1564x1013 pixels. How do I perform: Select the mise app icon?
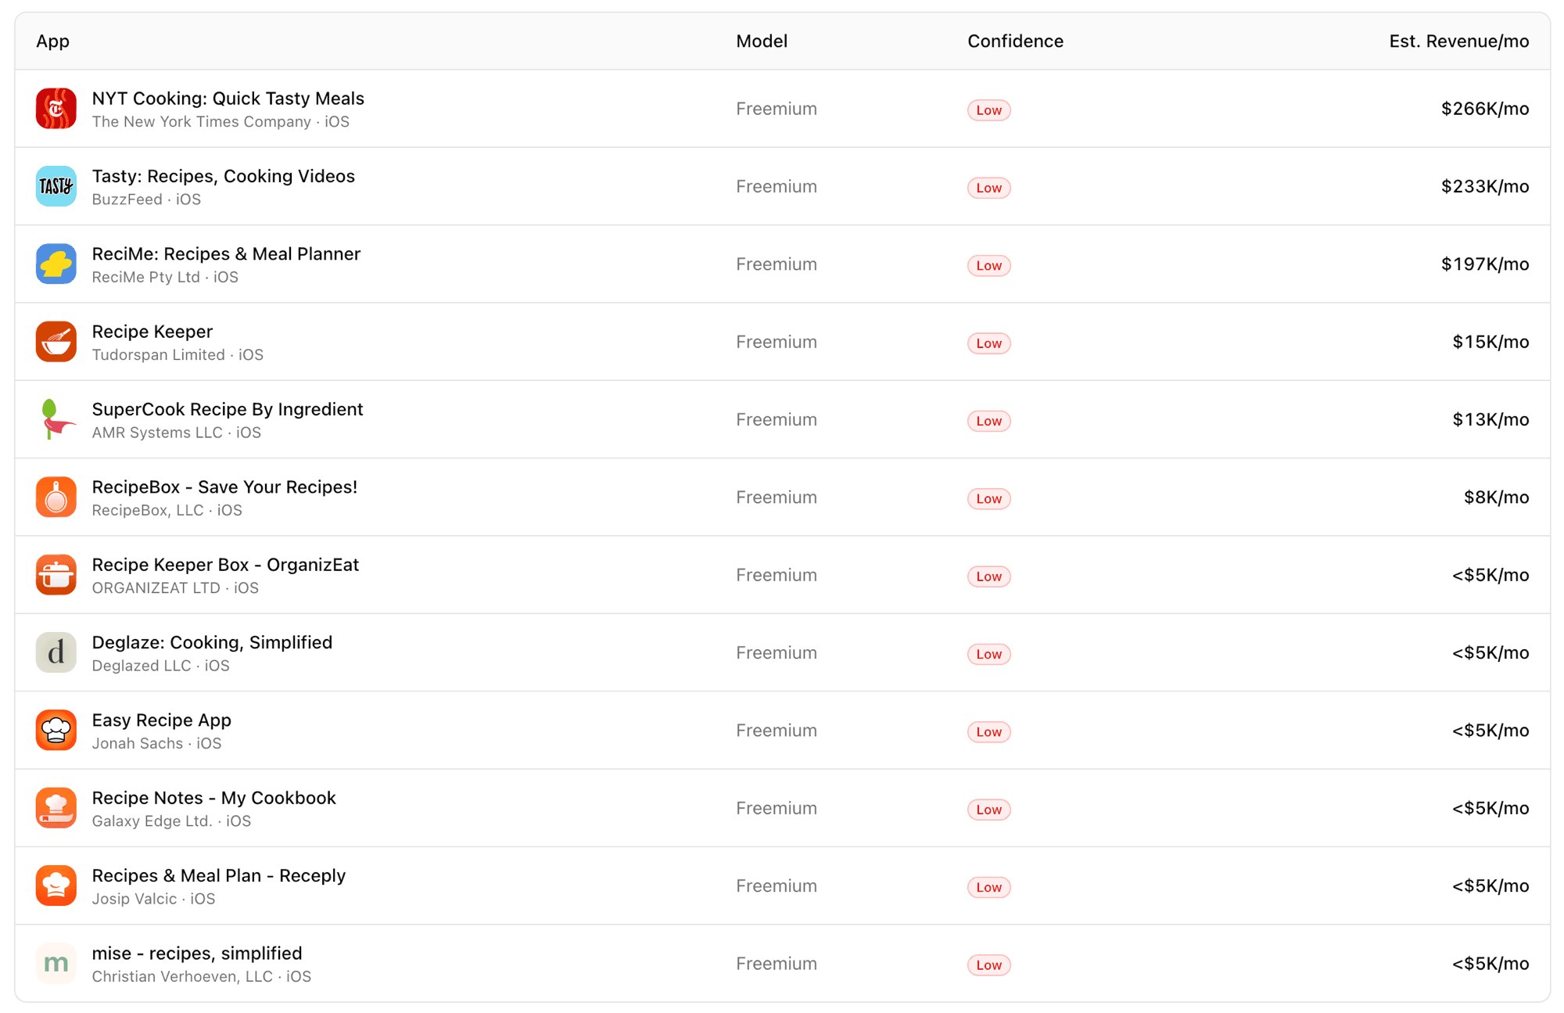[56, 964]
